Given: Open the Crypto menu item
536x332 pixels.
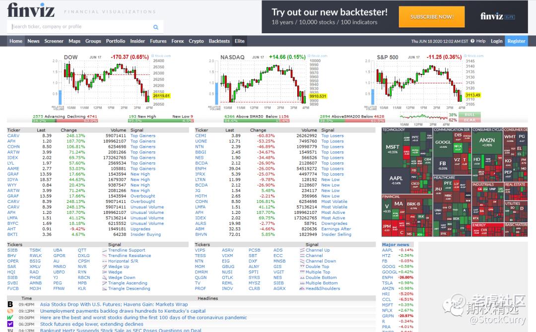Looking at the screenshot, I should tap(196, 41).
